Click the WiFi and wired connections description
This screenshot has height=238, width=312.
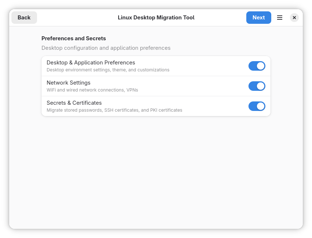(92, 90)
